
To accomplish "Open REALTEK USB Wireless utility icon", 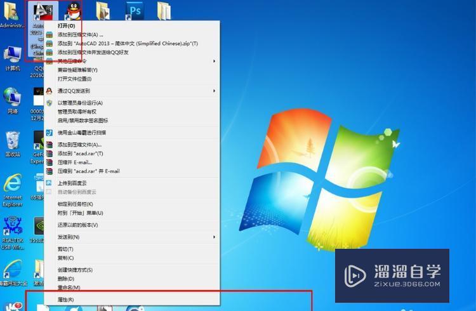I will click(x=13, y=233).
